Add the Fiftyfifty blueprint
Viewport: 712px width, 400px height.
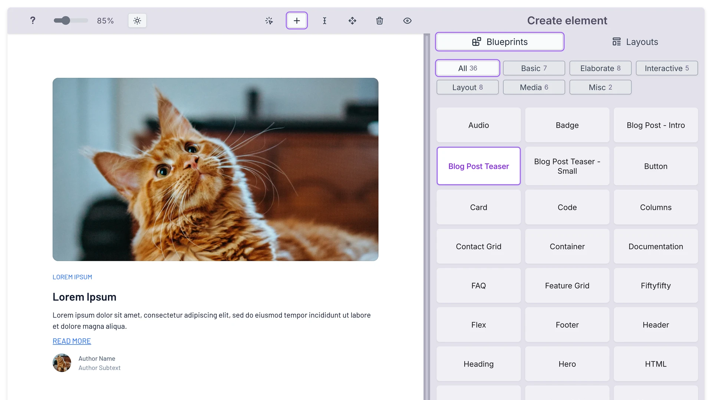point(656,286)
